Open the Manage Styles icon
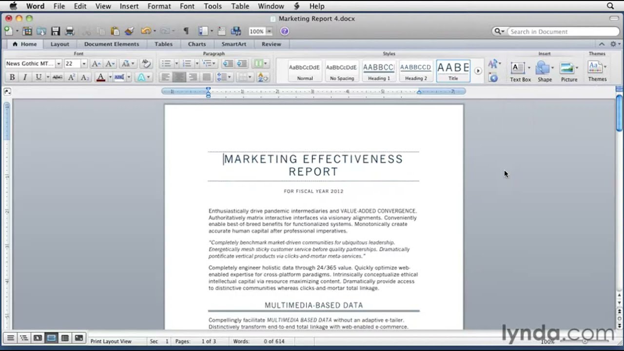This screenshot has height=351, width=624. coord(493,78)
